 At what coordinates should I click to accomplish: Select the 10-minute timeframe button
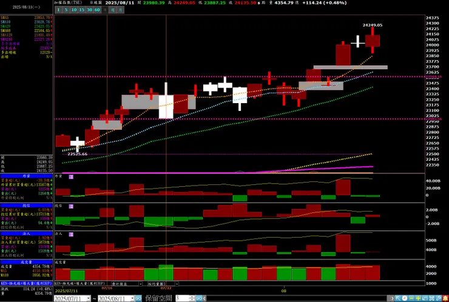click(74, 10)
